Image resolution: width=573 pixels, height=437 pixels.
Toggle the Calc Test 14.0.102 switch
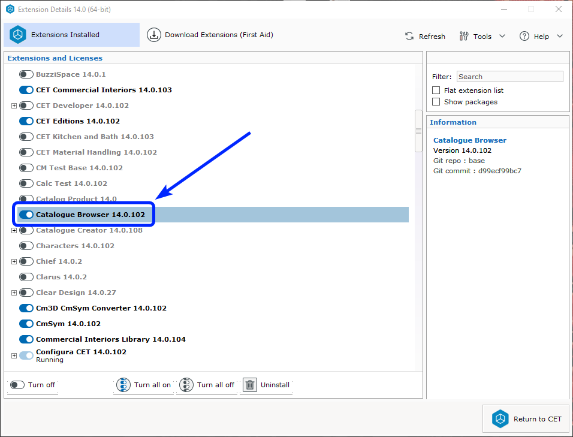(x=26, y=183)
